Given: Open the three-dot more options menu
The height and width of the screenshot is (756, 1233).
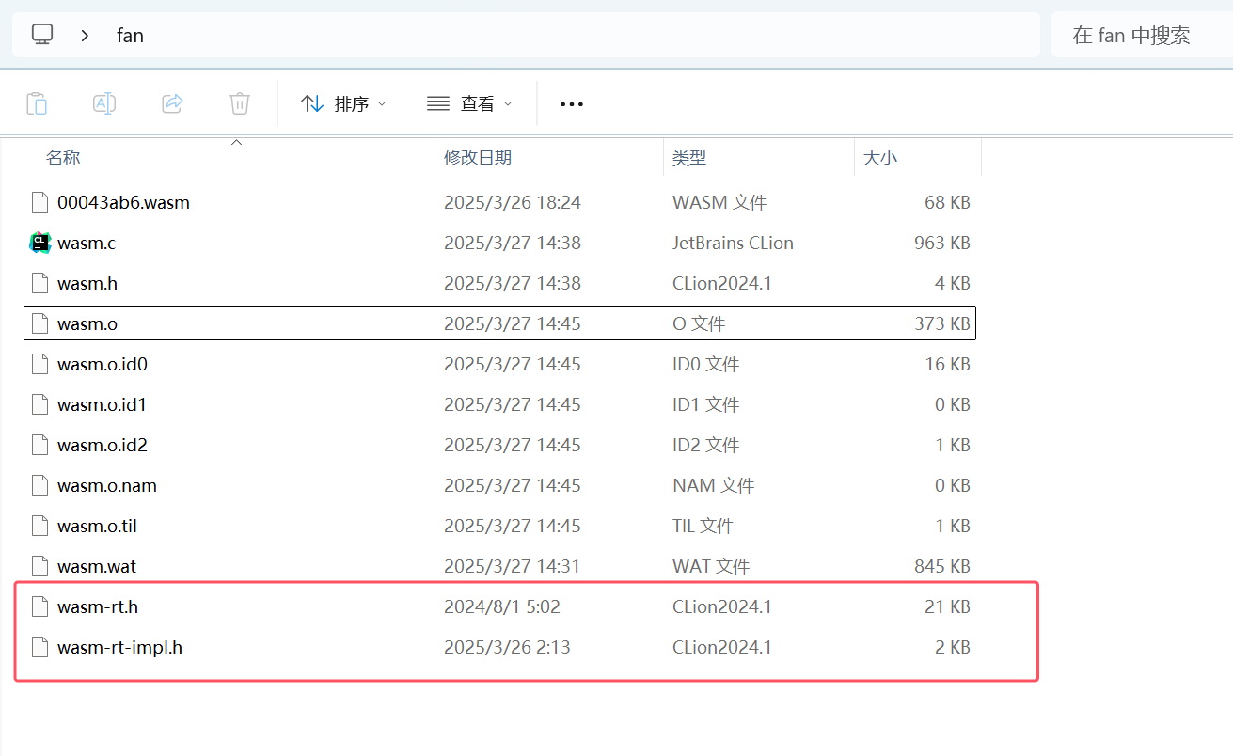Looking at the screenshot, I should click(x=572, y=104).
